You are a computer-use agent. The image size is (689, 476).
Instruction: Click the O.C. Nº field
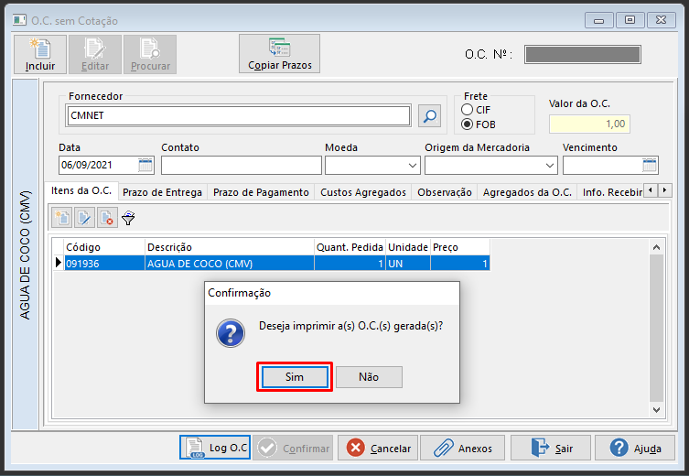tap(582, 55)
